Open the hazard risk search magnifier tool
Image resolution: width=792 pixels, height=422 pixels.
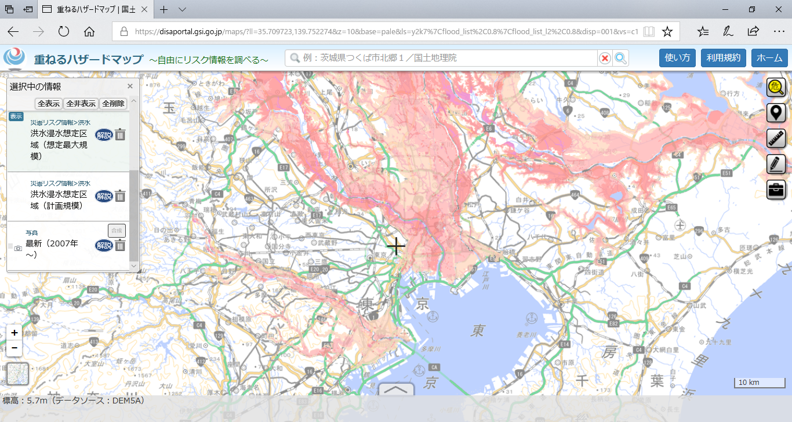776,88
